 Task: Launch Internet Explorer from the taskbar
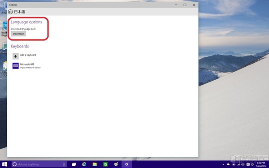point(84,164)
